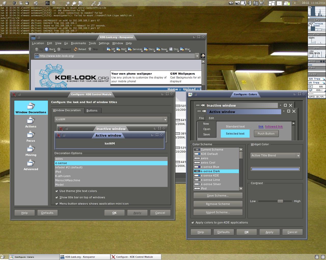Image resolution: width=326 pixels, height=260 pixels.
Task: Select the e-sense Blue color scheme
Action: (216, 167)
